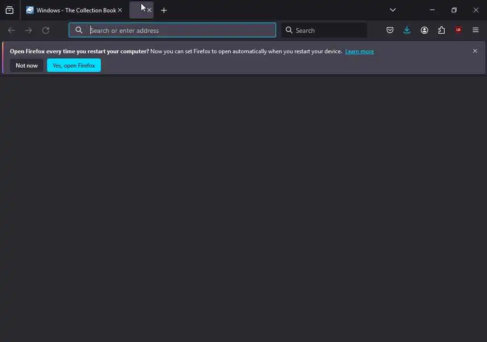Close the blank new tab
The width and height of the screenshot is (487, 342).
coord(149,10)
